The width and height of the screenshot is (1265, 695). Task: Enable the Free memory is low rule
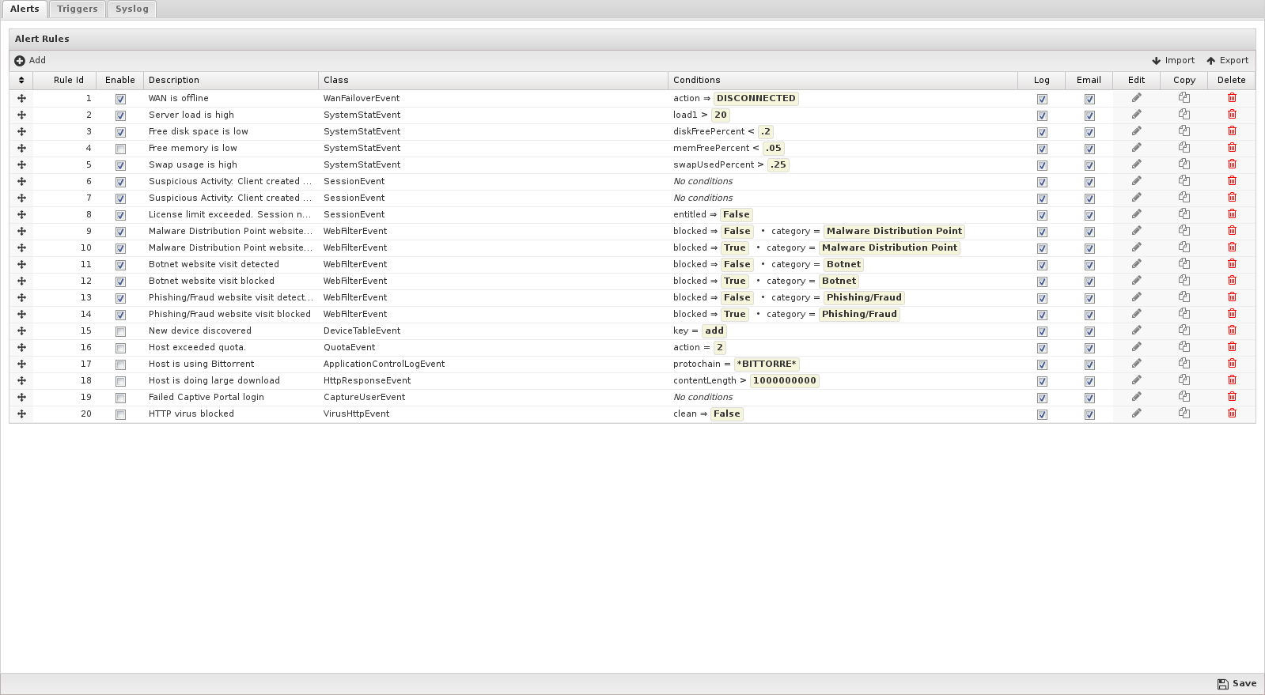coord(120,149)
